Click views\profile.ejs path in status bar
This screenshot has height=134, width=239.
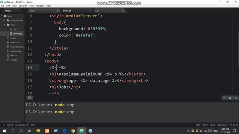[x=22, y=125]
